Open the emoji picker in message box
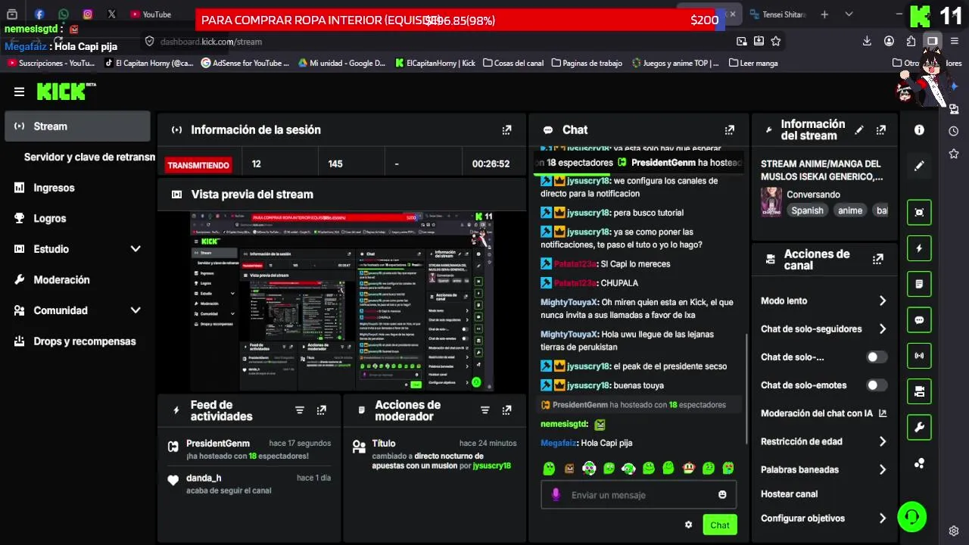 [x=722, y=494]
